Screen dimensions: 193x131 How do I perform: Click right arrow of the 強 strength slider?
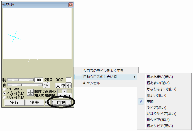(x=32, y=80)
